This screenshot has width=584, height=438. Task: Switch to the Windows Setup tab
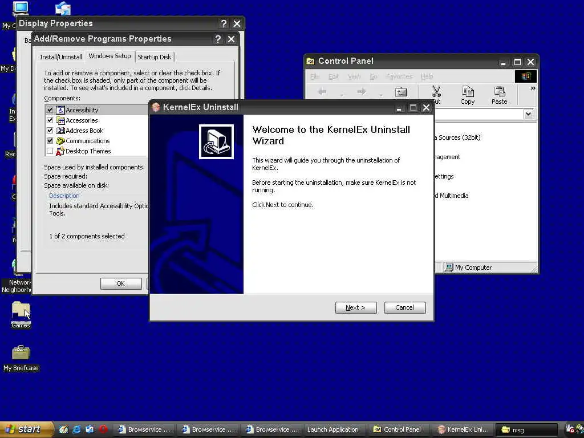click(110, 56)
